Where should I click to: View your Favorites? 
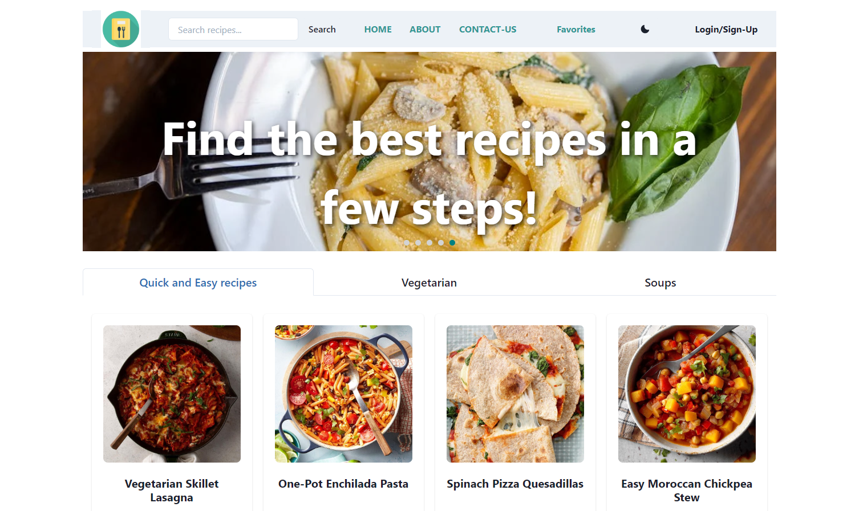(576, 29)
